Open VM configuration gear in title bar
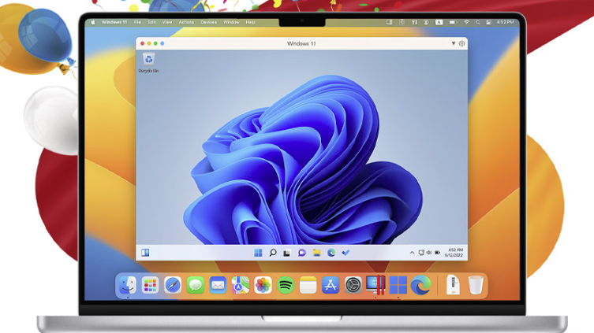594x333 pixels. click(x=461, y=43)
